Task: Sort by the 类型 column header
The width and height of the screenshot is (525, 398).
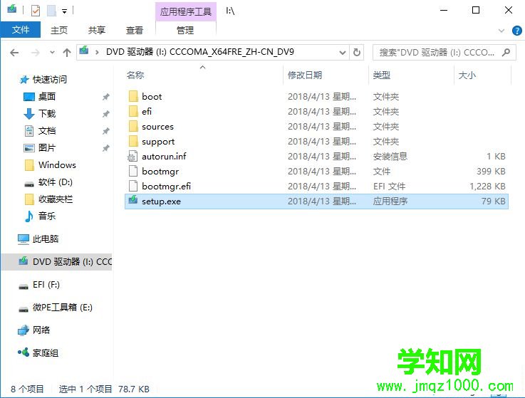Action: point(382,75)
